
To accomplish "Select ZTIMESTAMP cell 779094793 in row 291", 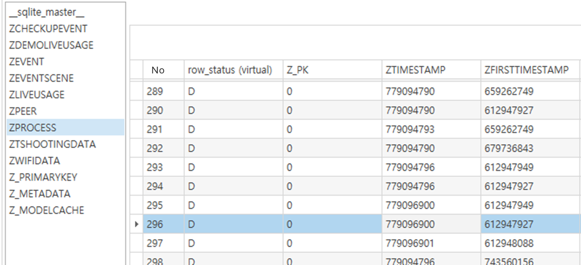I will coord(410,129).
